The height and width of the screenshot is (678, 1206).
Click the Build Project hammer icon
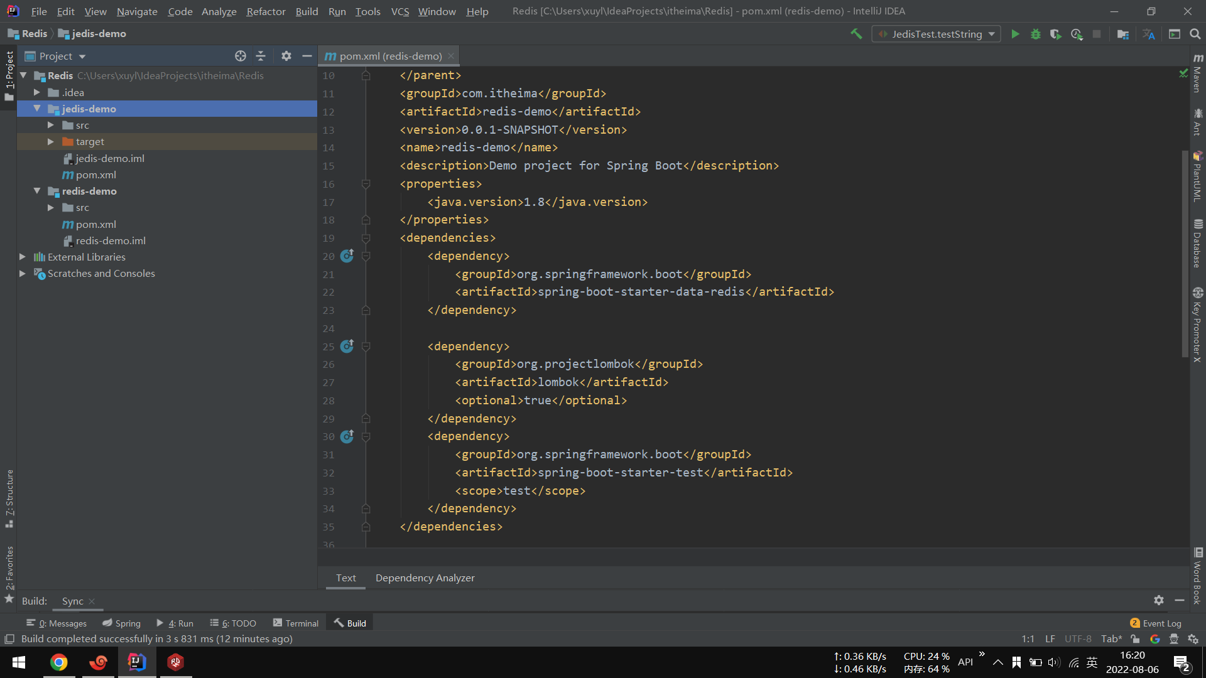tap(856, 34)
